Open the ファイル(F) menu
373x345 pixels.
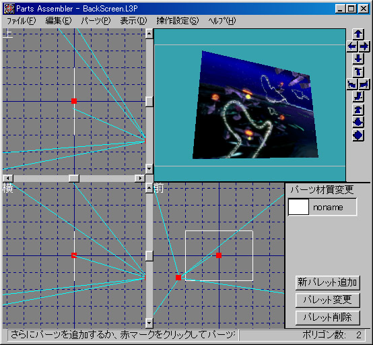[21, 21]
